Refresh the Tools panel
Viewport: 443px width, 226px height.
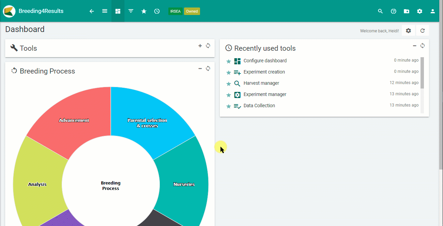(208, 46)
